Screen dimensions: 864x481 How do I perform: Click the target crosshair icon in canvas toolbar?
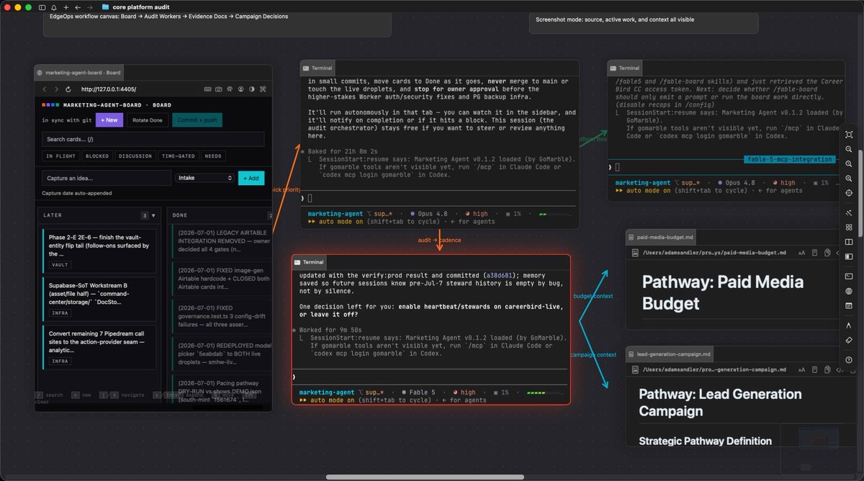pyautogui.click(x=849, y=193)
